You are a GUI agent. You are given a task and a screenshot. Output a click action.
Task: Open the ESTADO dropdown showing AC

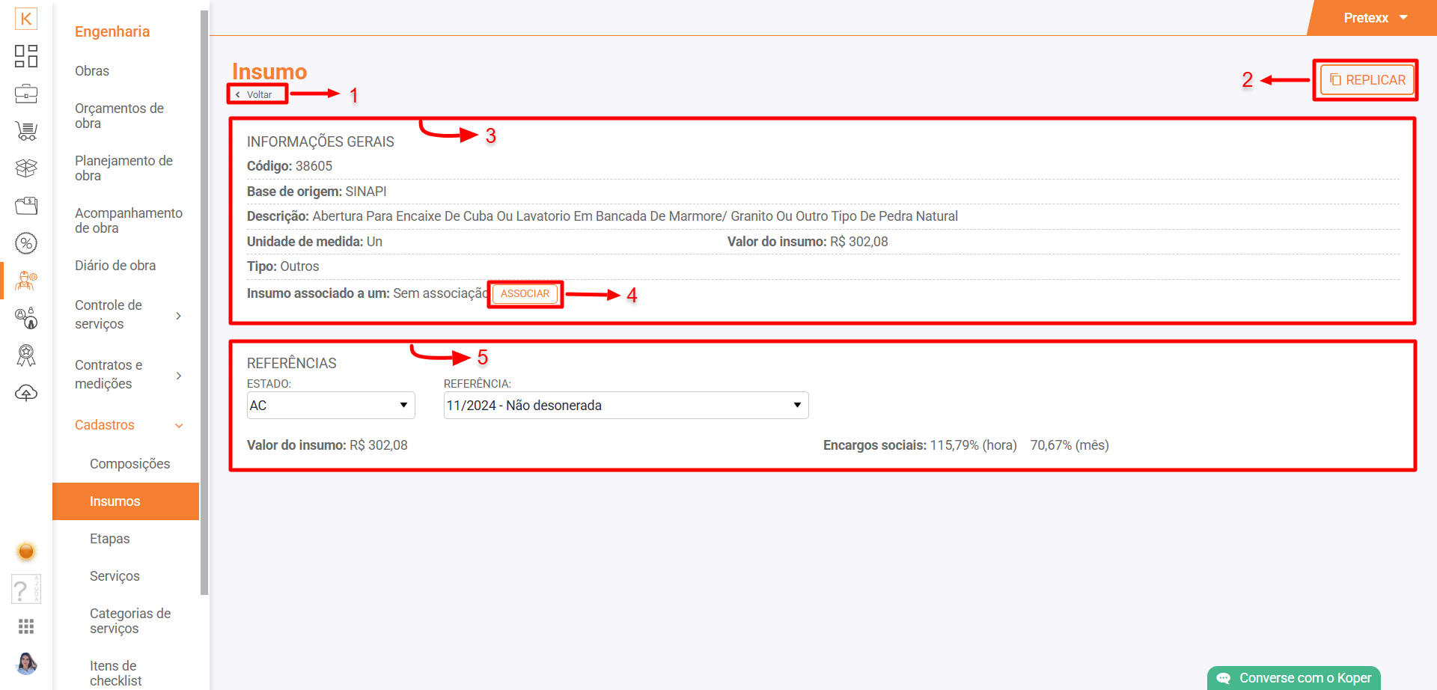[330, 406]
